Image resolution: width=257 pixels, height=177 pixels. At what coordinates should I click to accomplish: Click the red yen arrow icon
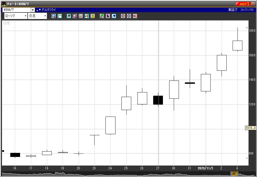coord(87,16)
